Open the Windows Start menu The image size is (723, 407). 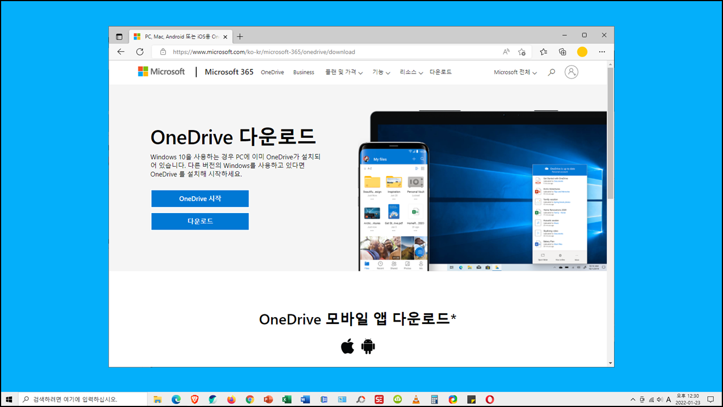[9, 399]
